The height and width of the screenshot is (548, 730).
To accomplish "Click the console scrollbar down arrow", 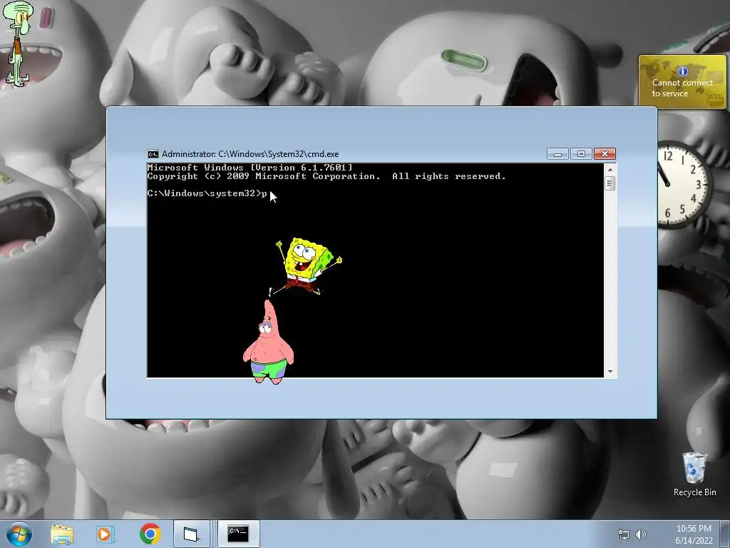I will tap(610, 372).
